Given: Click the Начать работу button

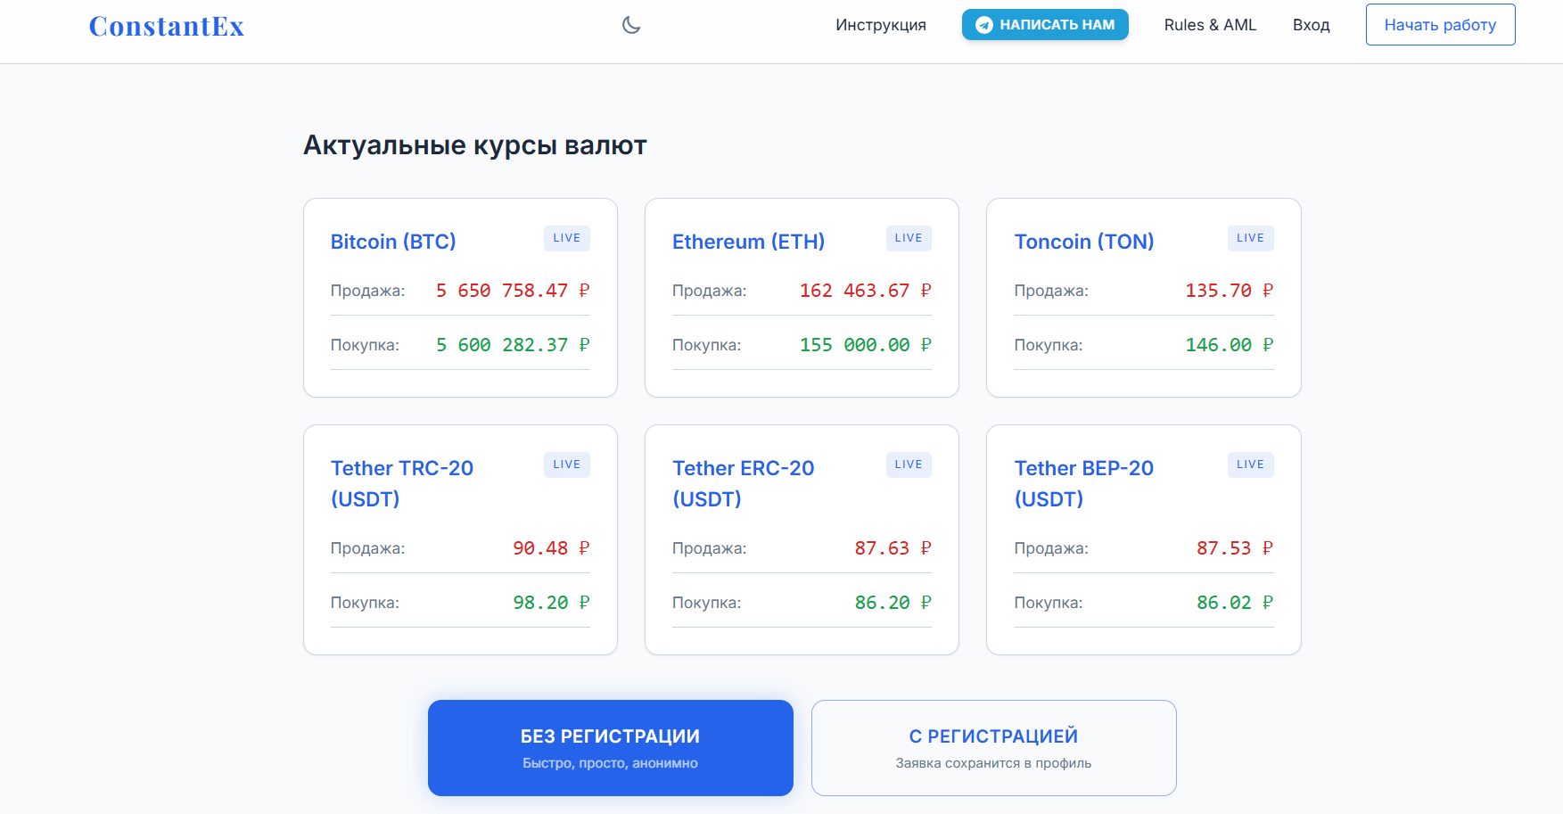Looking at the screenshot, I should pyautogui.click(x=1440, y=25).
